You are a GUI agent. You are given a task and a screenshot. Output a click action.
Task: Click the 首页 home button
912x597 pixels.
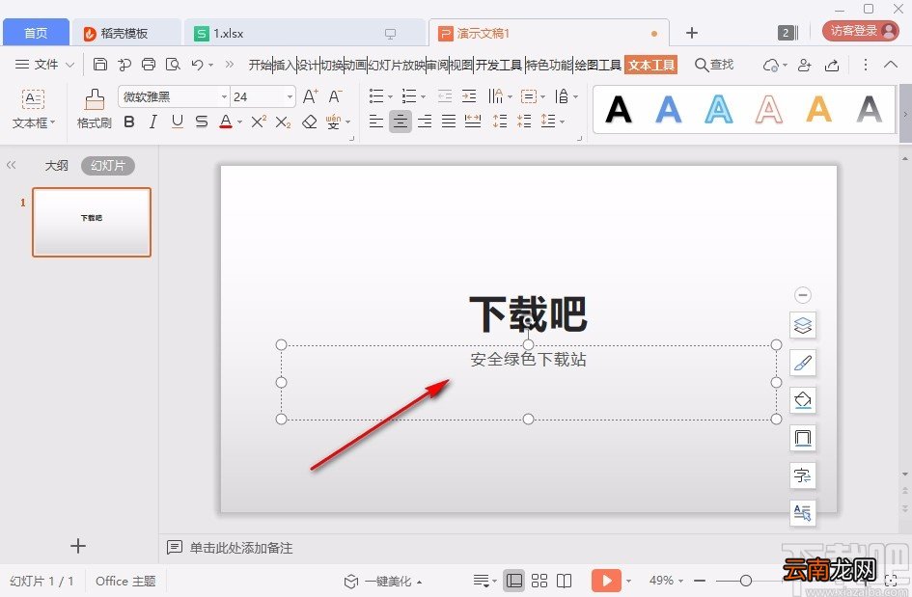click(x=36, y=33)
